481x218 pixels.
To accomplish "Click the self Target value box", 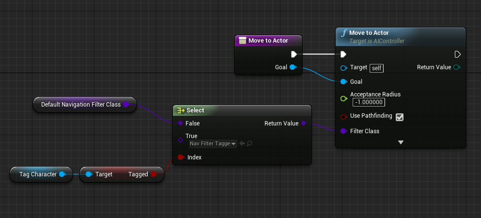I will 376,68.
